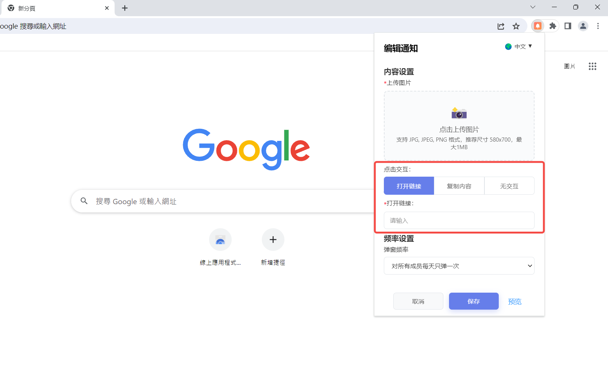Click the camera upload icon

pos(459,113)
